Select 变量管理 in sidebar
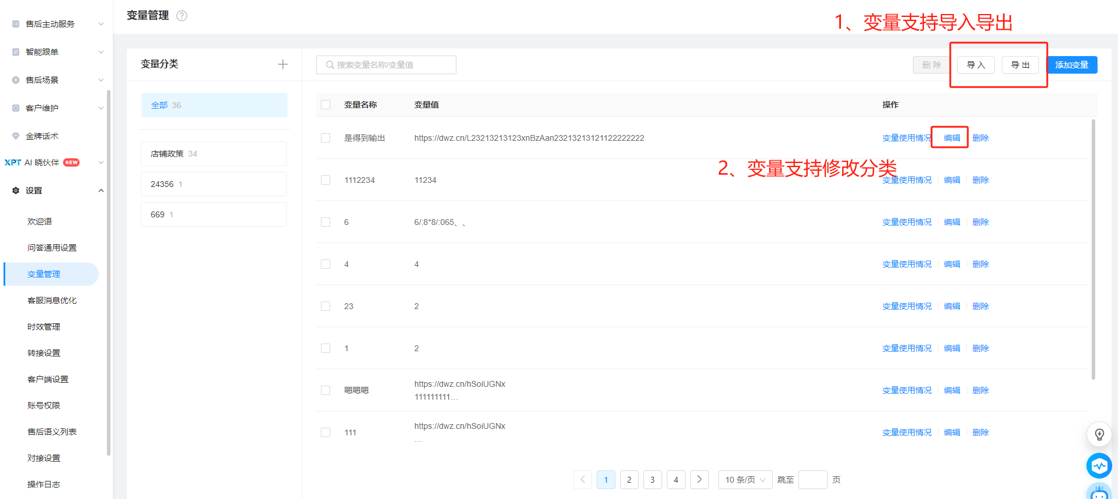The width and height of the screenshot is (1118, 499). [x=51, y=274]
